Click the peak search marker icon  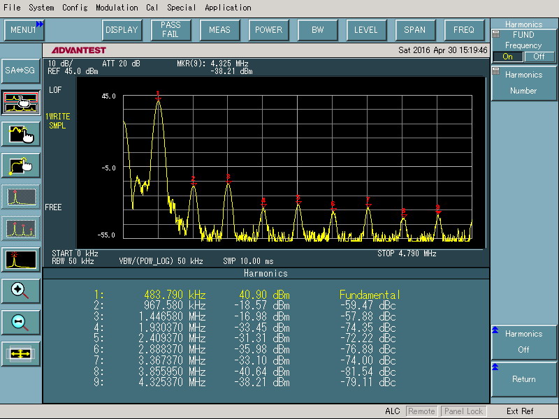(20, 260)
